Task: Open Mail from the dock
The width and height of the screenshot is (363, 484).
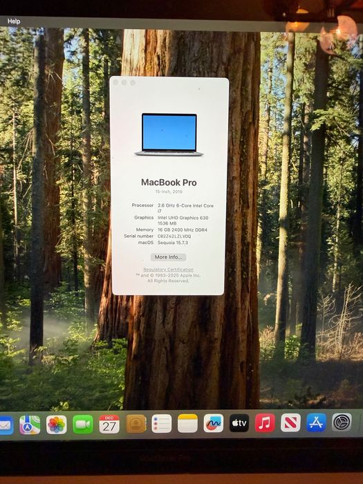Action: click(x=6, y=425)
